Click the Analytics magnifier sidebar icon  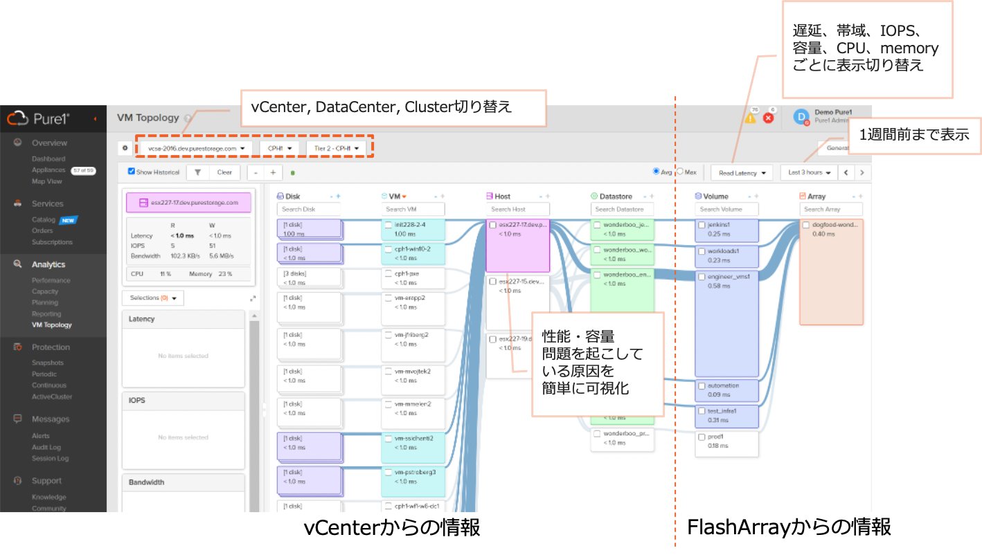17,264
